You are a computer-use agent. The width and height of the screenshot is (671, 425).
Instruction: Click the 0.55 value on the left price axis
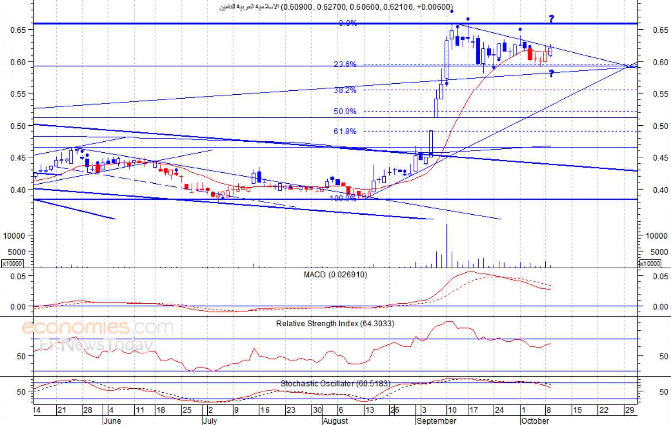[18, 93]
